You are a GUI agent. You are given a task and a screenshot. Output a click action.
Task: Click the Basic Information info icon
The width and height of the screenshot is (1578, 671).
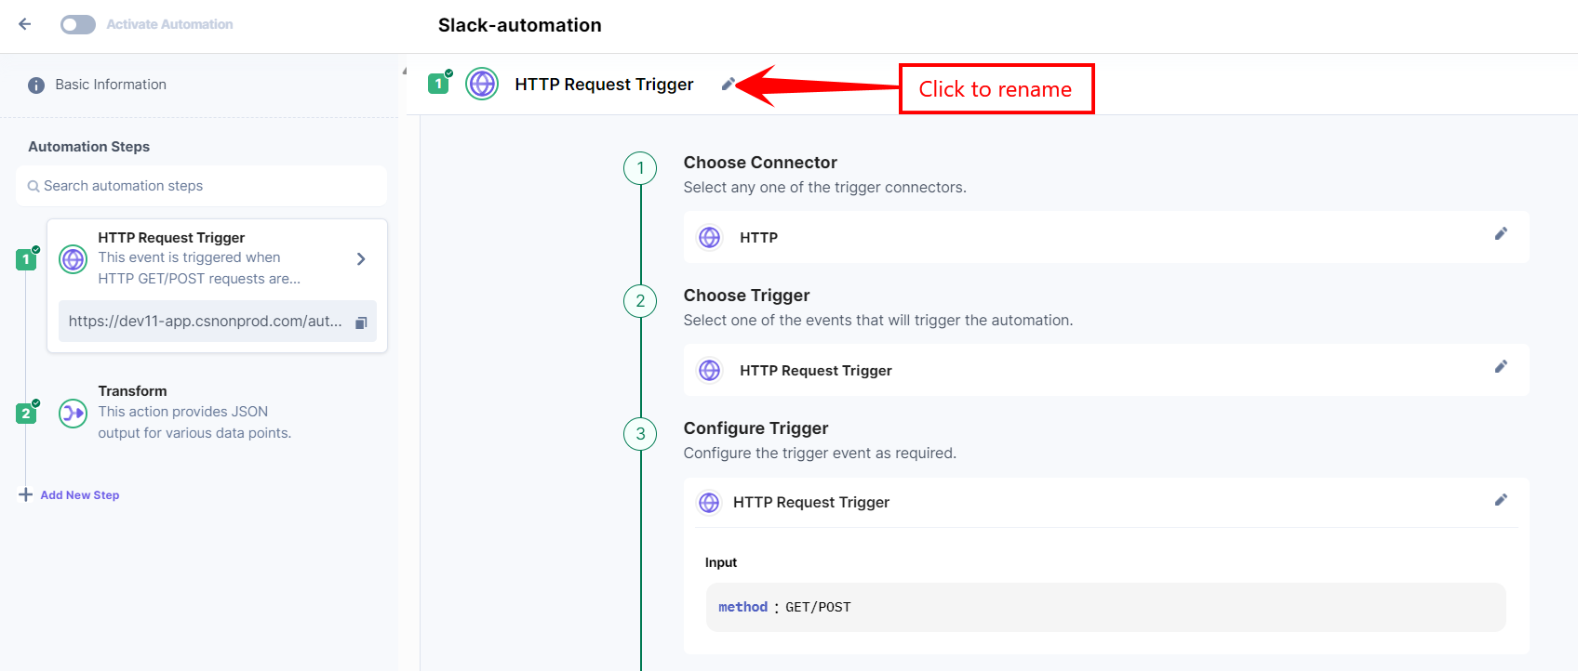pyautogui.click(x=36, y=86)
